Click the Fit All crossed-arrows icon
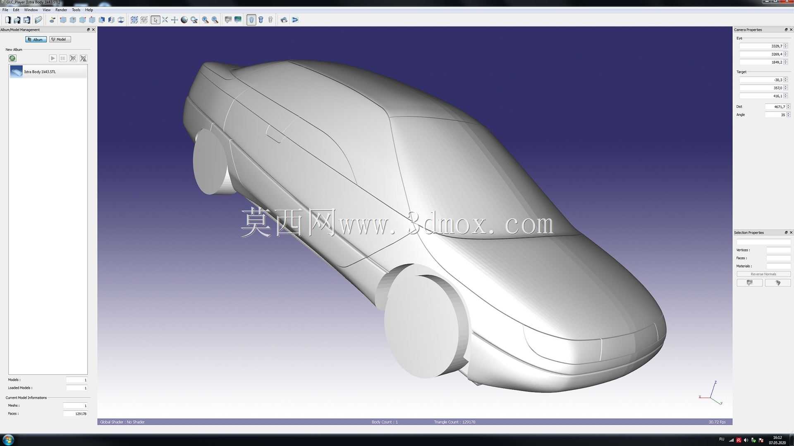Screen dimensions: 794x446 (165, 20)
